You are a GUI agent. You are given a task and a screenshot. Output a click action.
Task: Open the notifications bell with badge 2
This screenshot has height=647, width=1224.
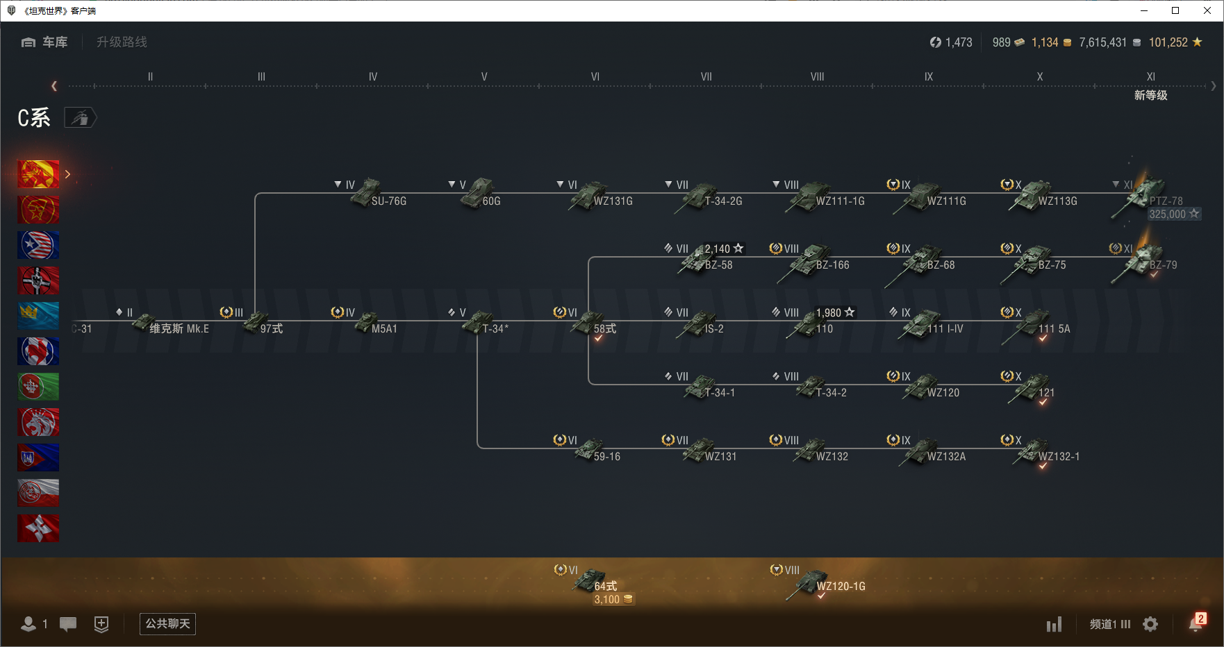click(x=1196, y=623)
